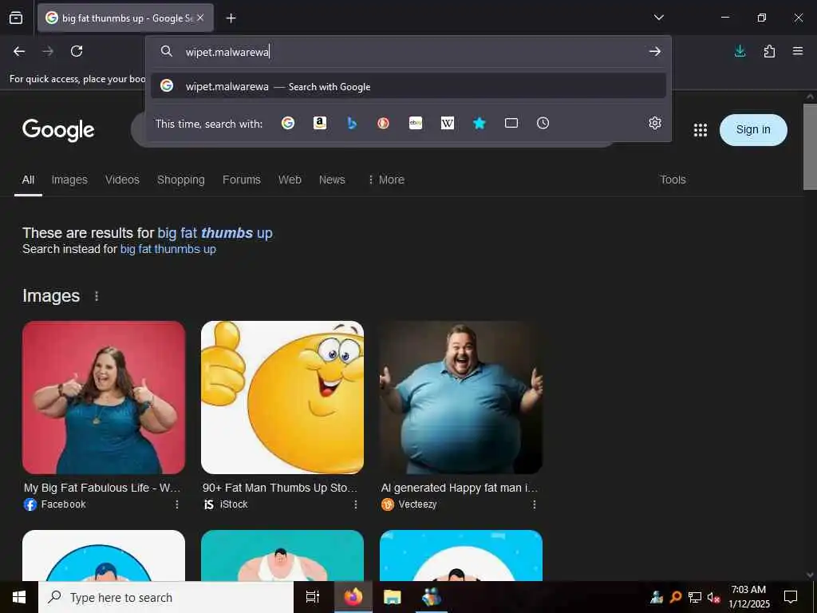817x613 pixels.
Task: Click the 'Type here to search' taskbar box
Action: pos(166,597)
